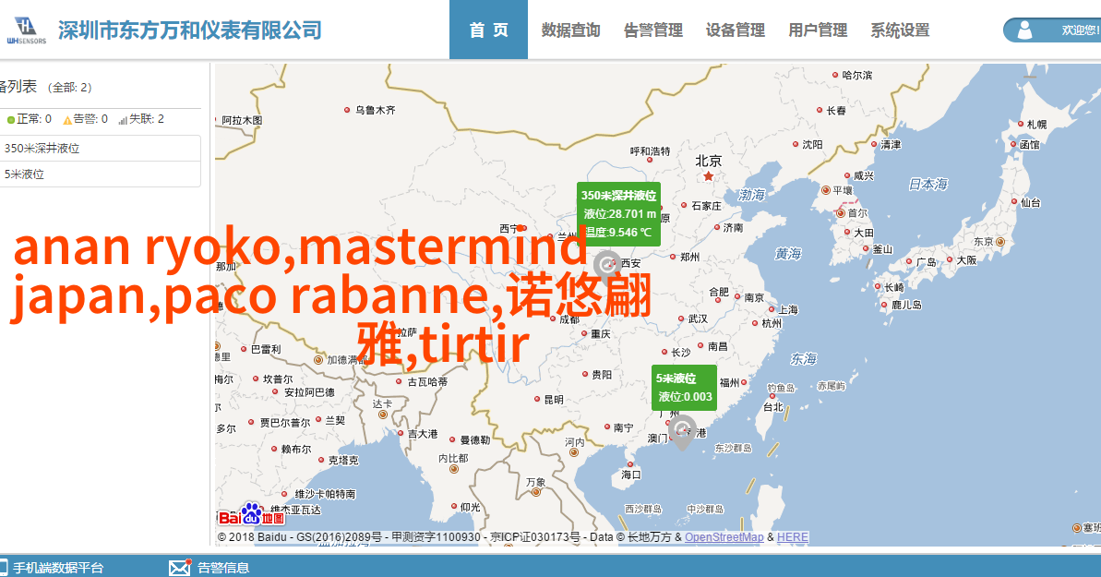
Task: Click the green 正常 status dot
Action: pyautogui.click(x=10, y=120)
